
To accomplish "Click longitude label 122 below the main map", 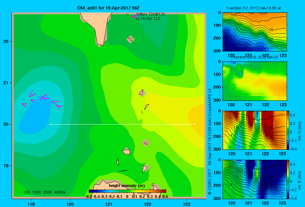I will pyautogui.click(x=148, y=204).
